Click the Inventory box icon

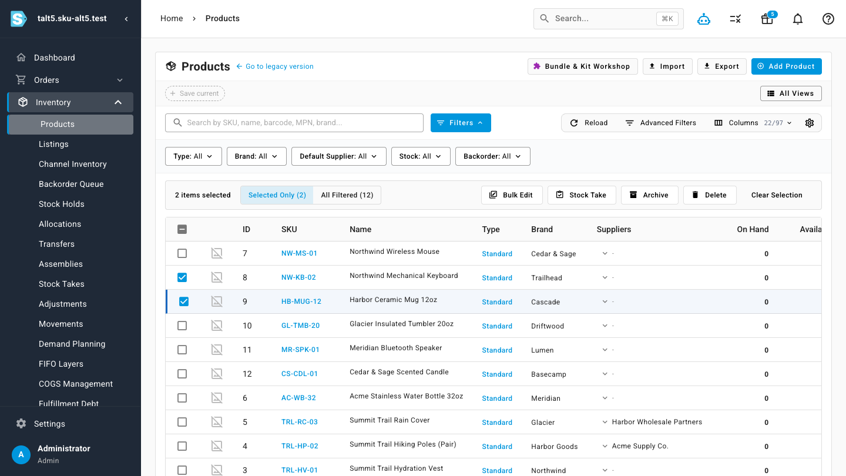(23, 102)
